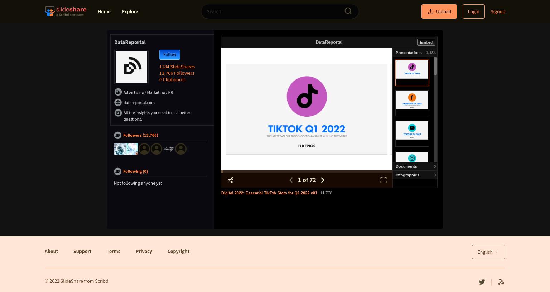Click the SlideShare logo
Image resolution: width=550 pixels, height=292 pixels.
[x=66, y=11]
